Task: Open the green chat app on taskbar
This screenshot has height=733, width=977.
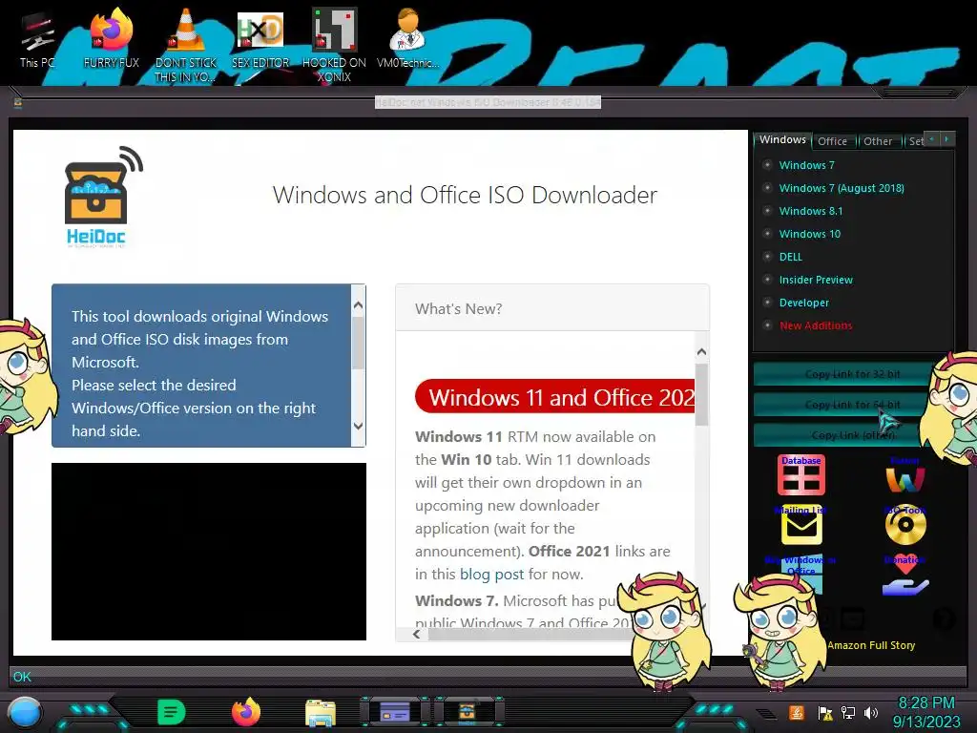Action: click(x=171, y=712)
